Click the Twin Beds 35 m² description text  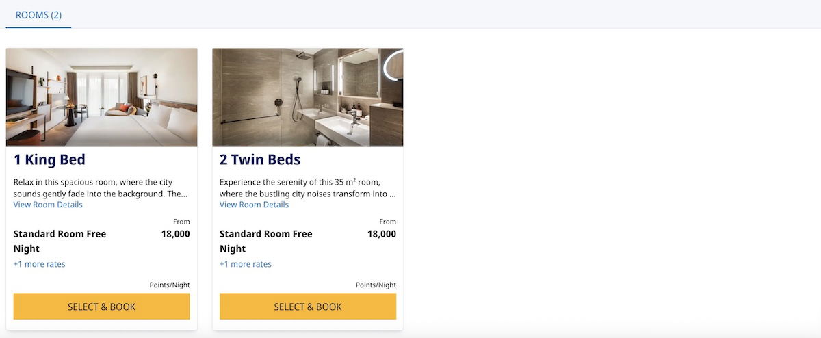coord(307,187)
